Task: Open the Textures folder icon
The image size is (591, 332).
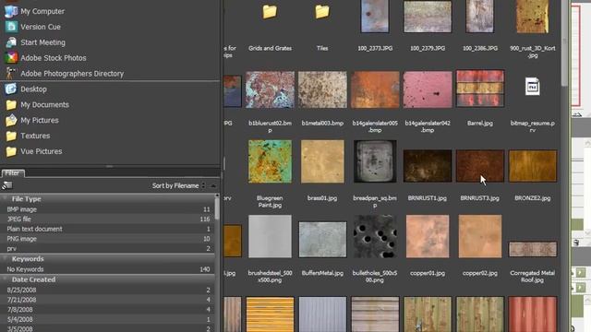Action: (11, 136)
